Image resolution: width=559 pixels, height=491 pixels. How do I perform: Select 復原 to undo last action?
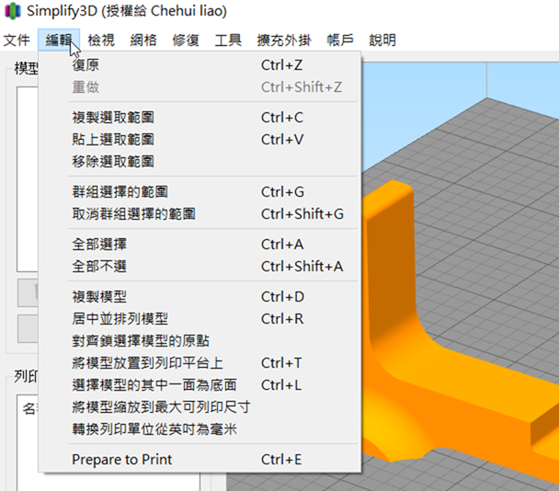(86, 65)
